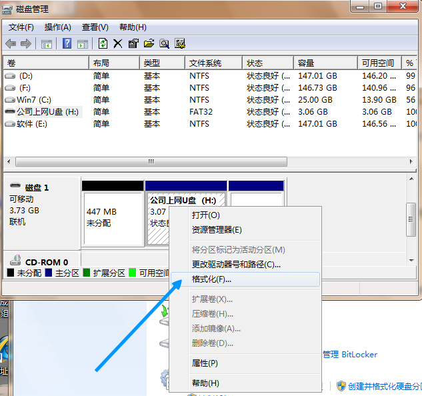Select the 软件 (E:) drive icon
This screenshot has height=396, width=422.
pos(10,124)
